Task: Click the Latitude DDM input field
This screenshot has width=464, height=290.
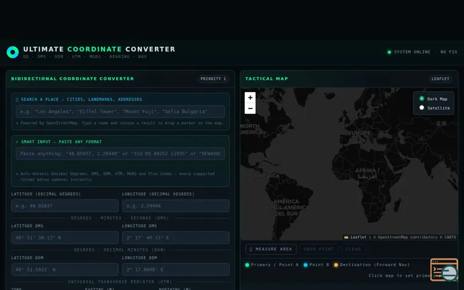Action: 65,270
